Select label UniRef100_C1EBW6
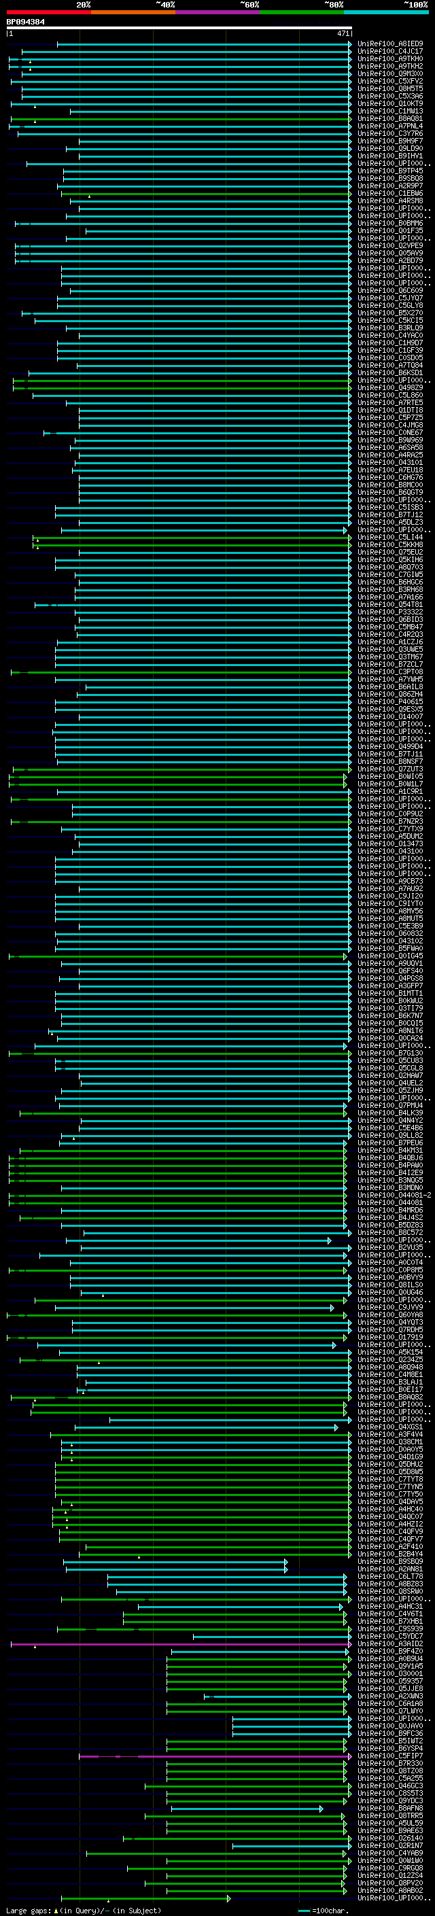 pyautogui.click(x=389, y=194)
